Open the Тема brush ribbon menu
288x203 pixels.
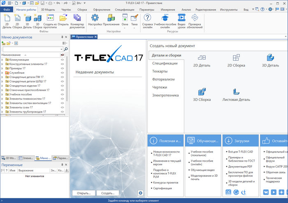click(x=134, y=21)
